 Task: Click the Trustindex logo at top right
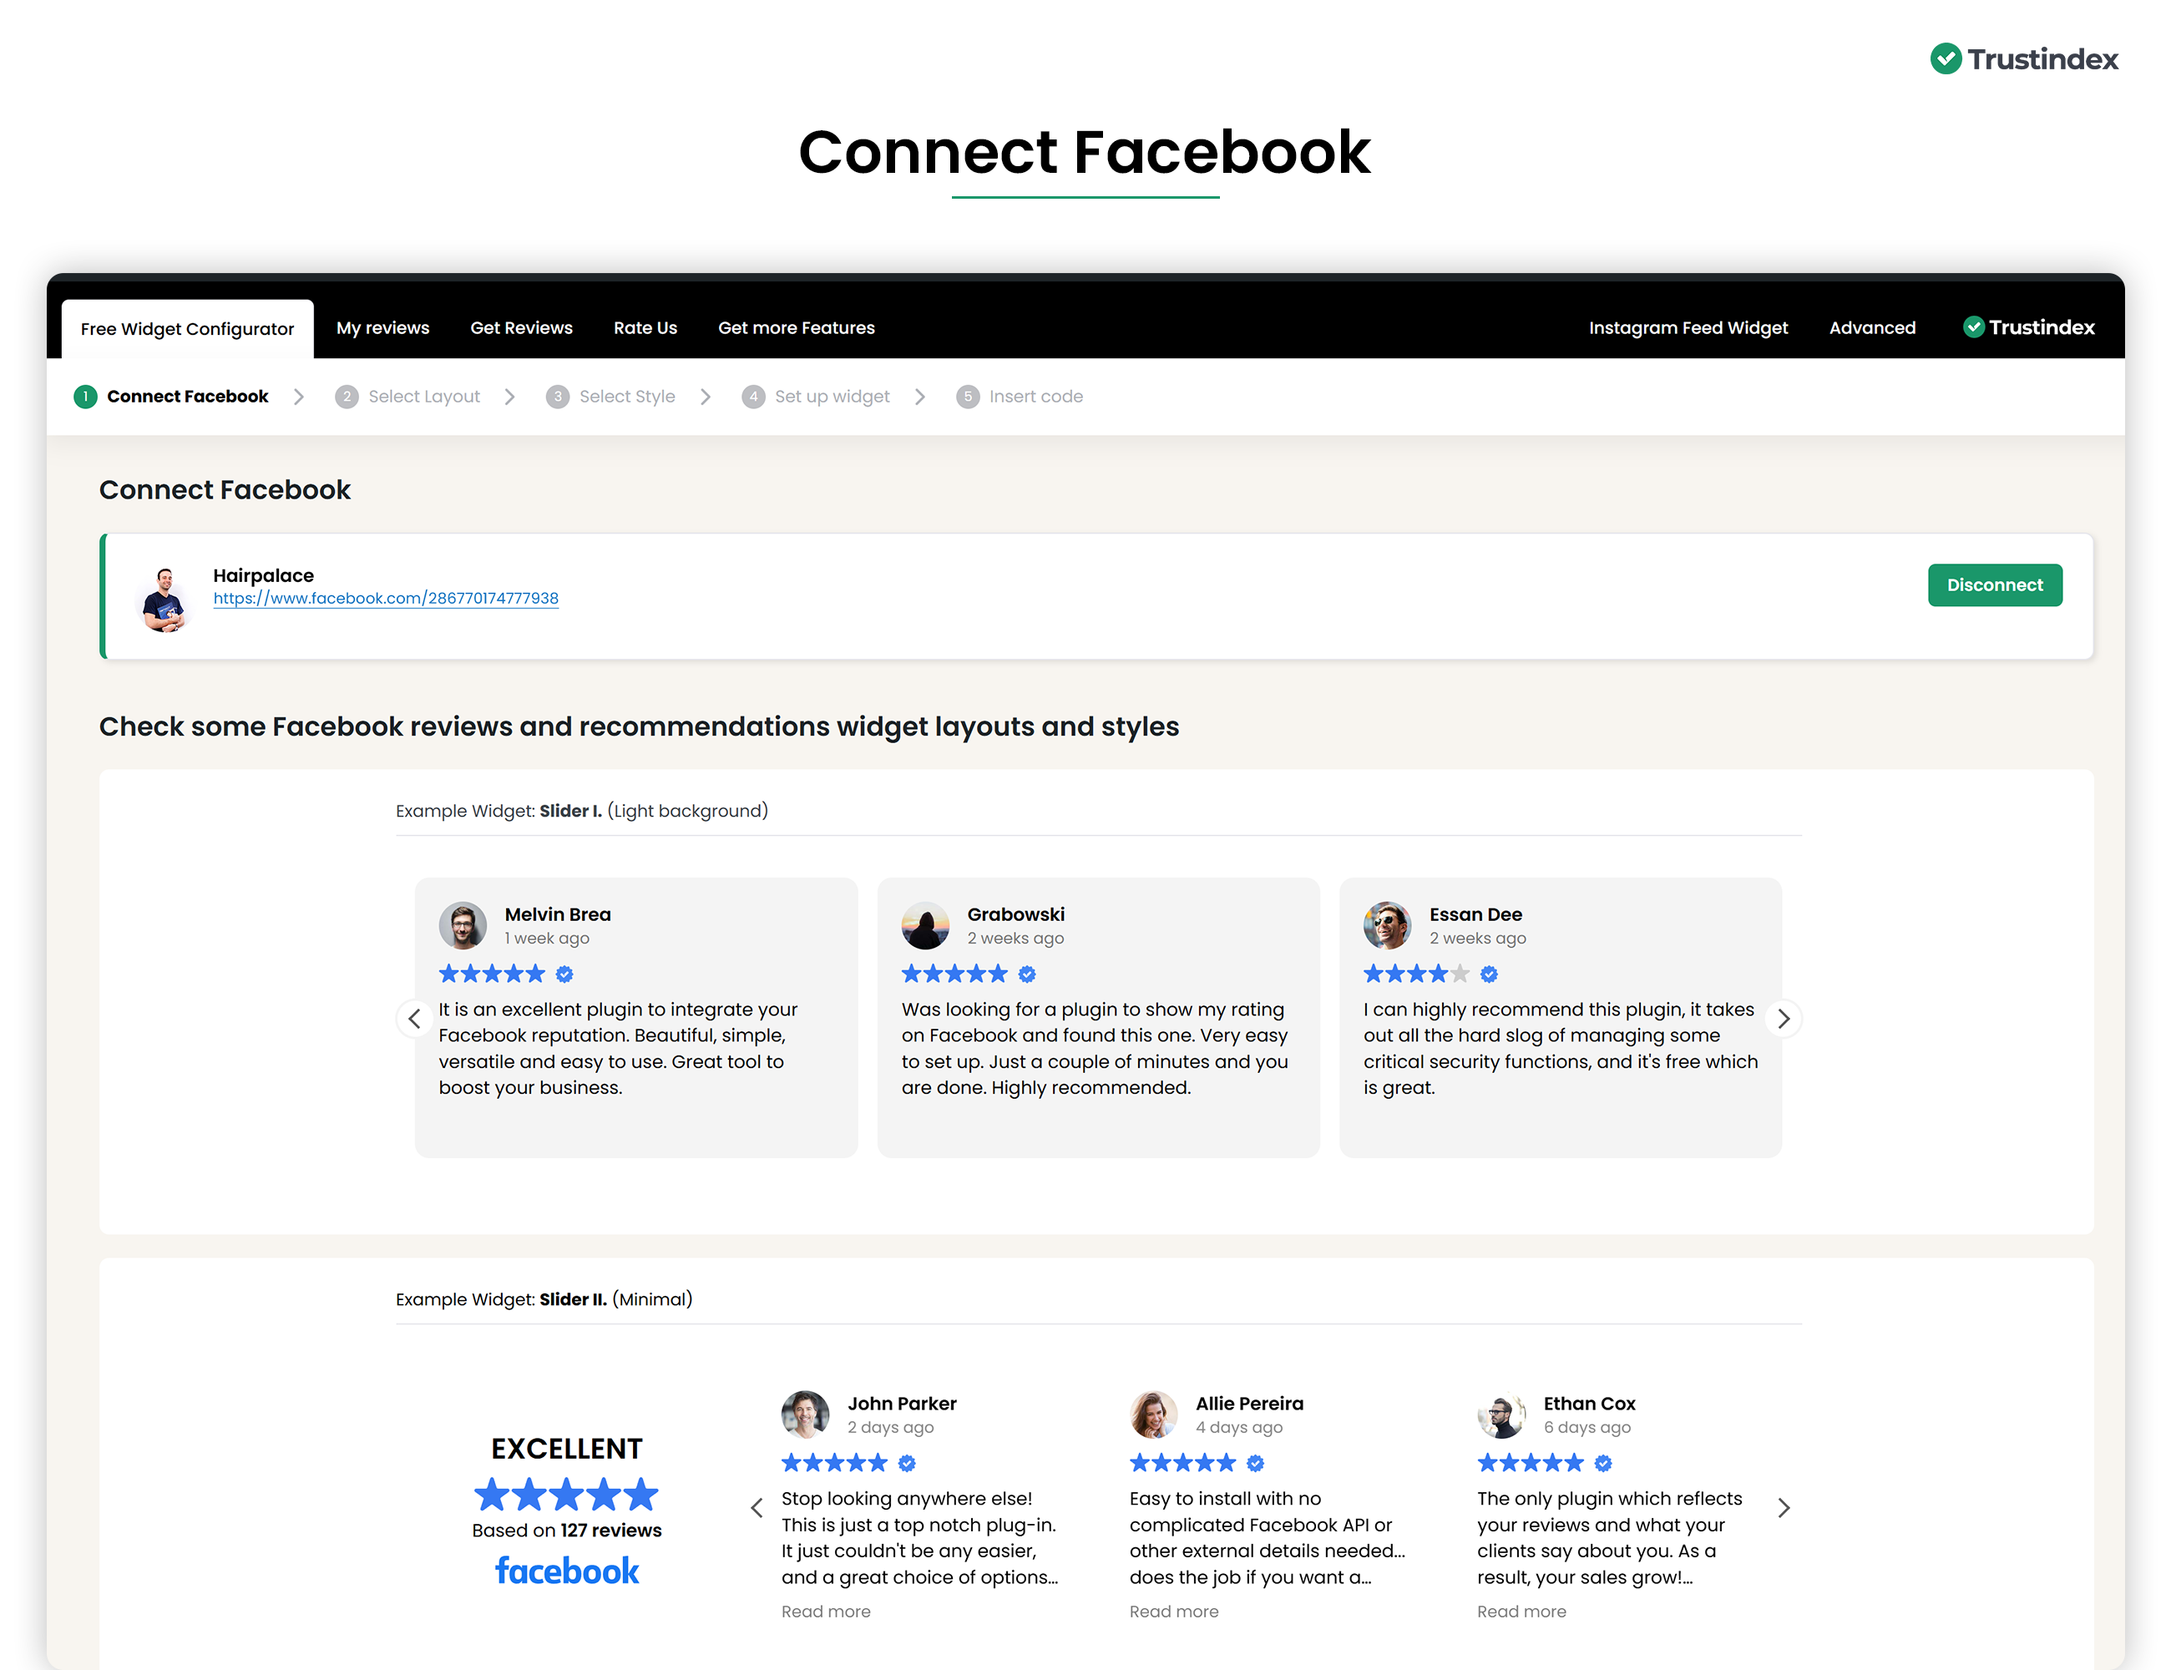click(x=2023, y=59)
